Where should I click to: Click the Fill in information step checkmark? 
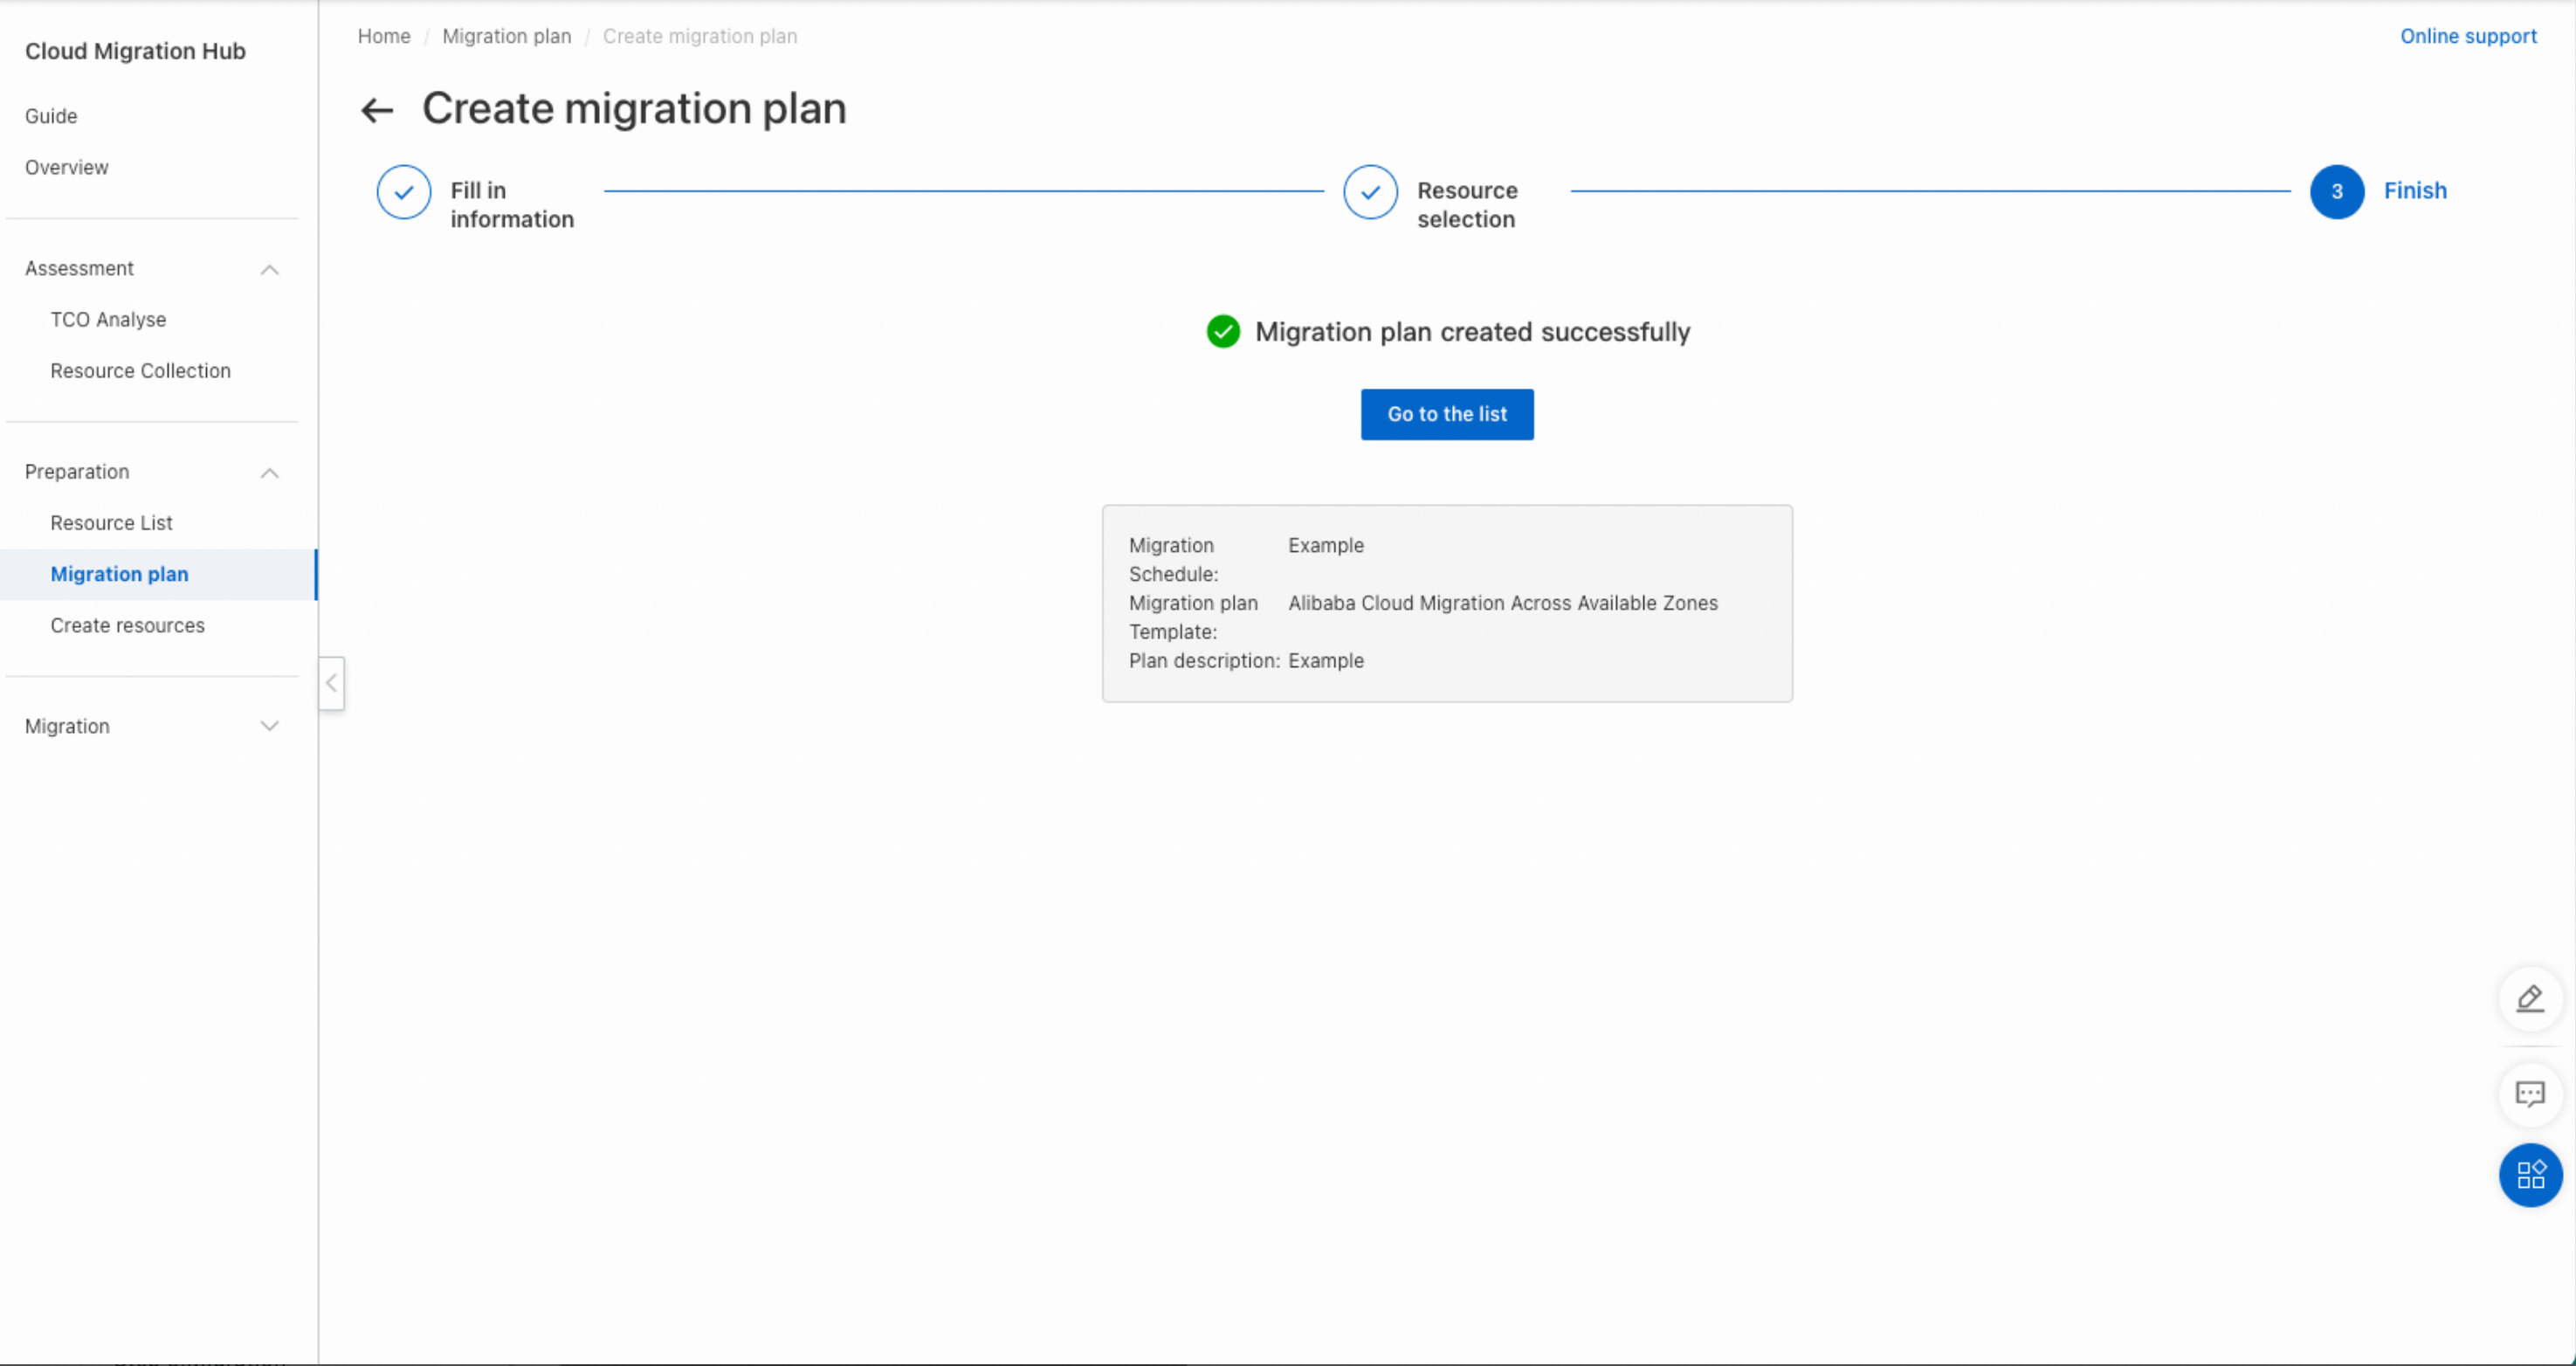click(x=404, y=192)
